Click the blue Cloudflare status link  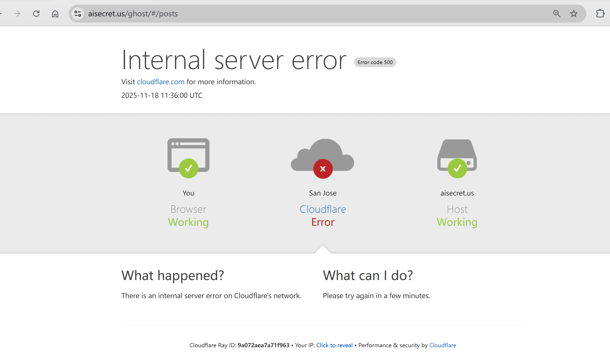[323, 209]
